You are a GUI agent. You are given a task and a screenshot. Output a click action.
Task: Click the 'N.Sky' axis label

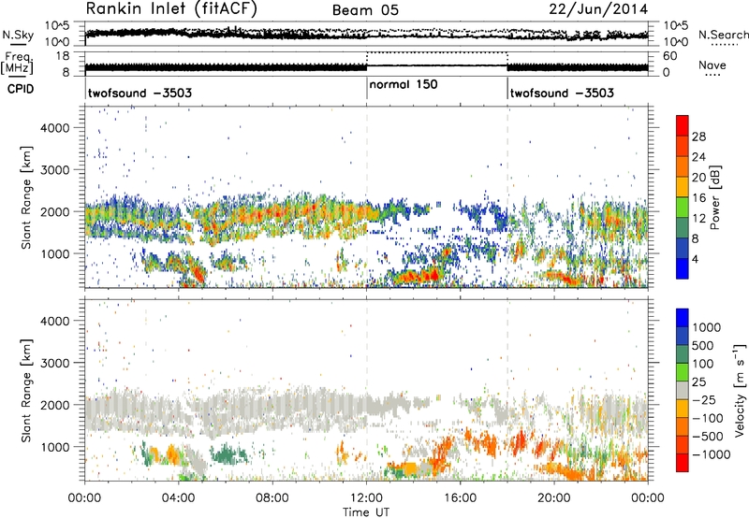click(x=18, y=35)
